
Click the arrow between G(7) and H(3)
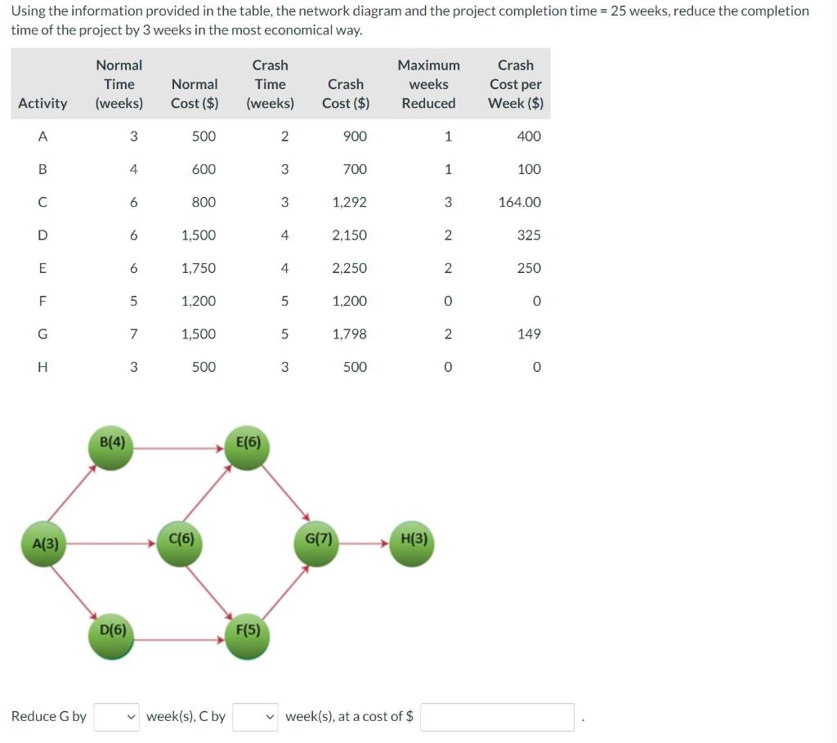[364, 541]
